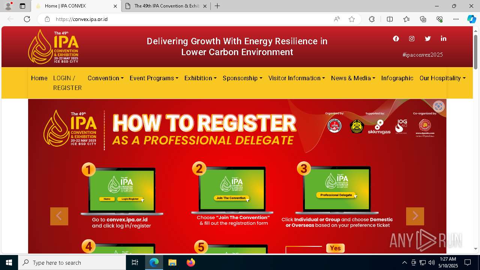Launch Firefox from the taskbar

point(191,262)
